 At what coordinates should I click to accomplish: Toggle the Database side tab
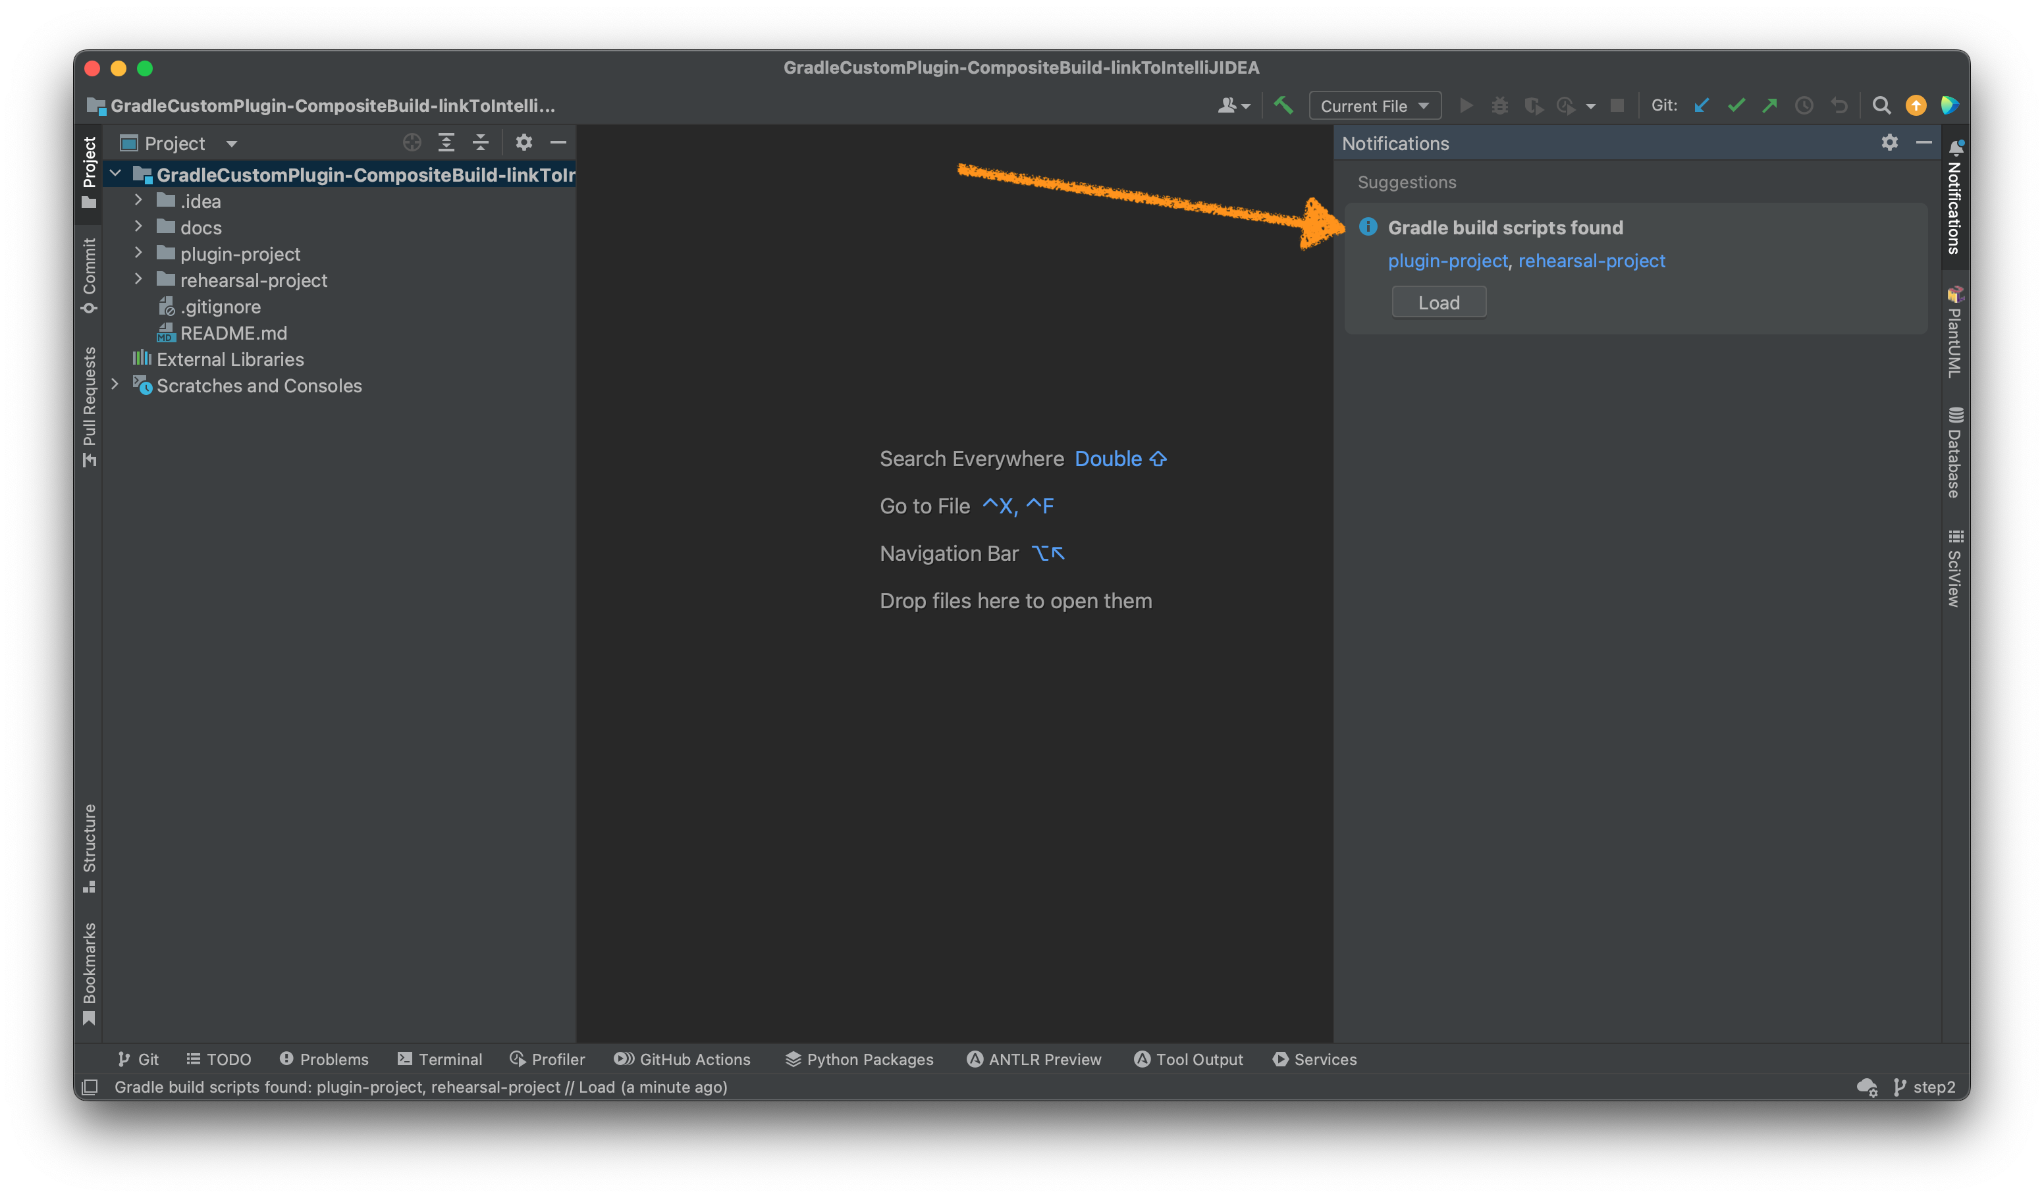click(x=1955, y=452)
